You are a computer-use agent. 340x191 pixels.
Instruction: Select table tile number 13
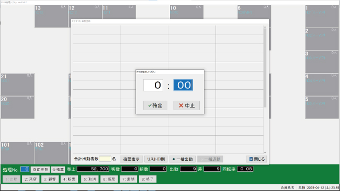(x=51, y=16)
